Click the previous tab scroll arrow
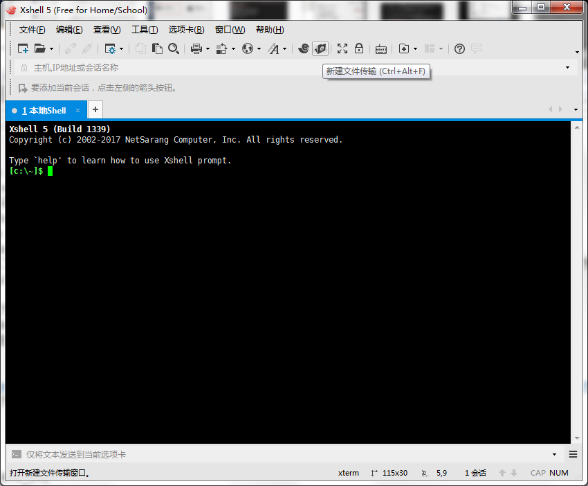 [x=550, y=109]
